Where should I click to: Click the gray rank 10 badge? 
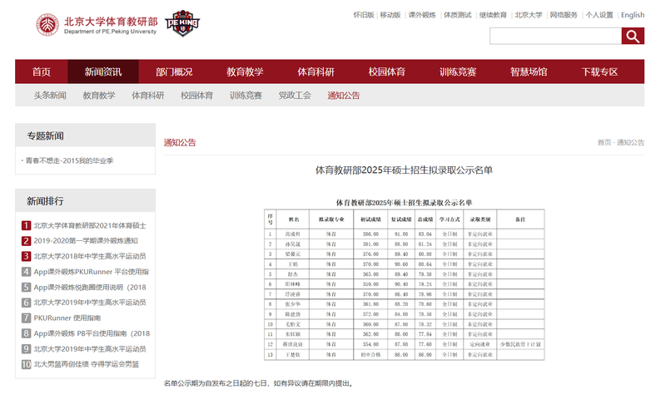tap(27, 364)
